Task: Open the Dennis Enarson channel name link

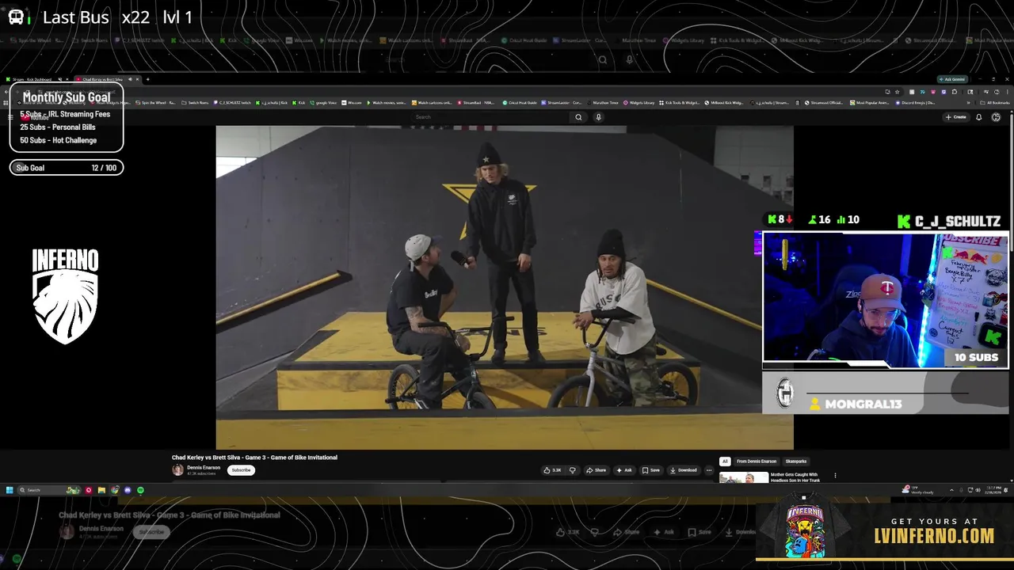Action: click(x=204, y=468)
